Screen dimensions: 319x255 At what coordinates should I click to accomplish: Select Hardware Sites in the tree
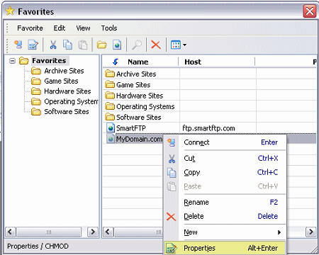coord(67,91)
